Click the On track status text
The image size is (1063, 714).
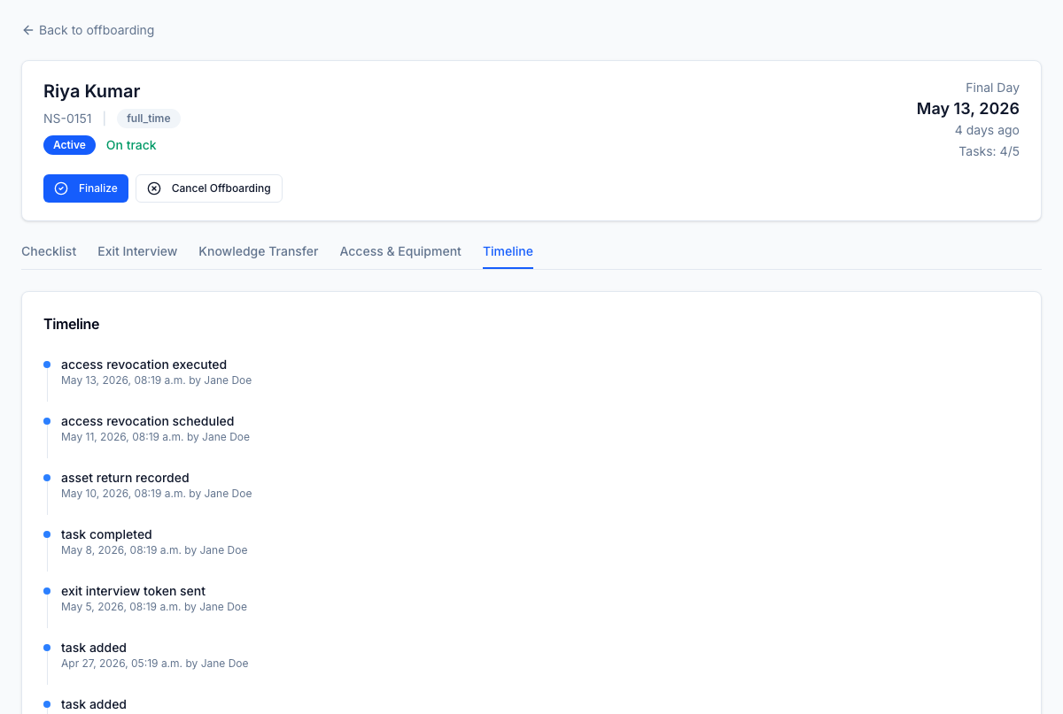point(131,145)
